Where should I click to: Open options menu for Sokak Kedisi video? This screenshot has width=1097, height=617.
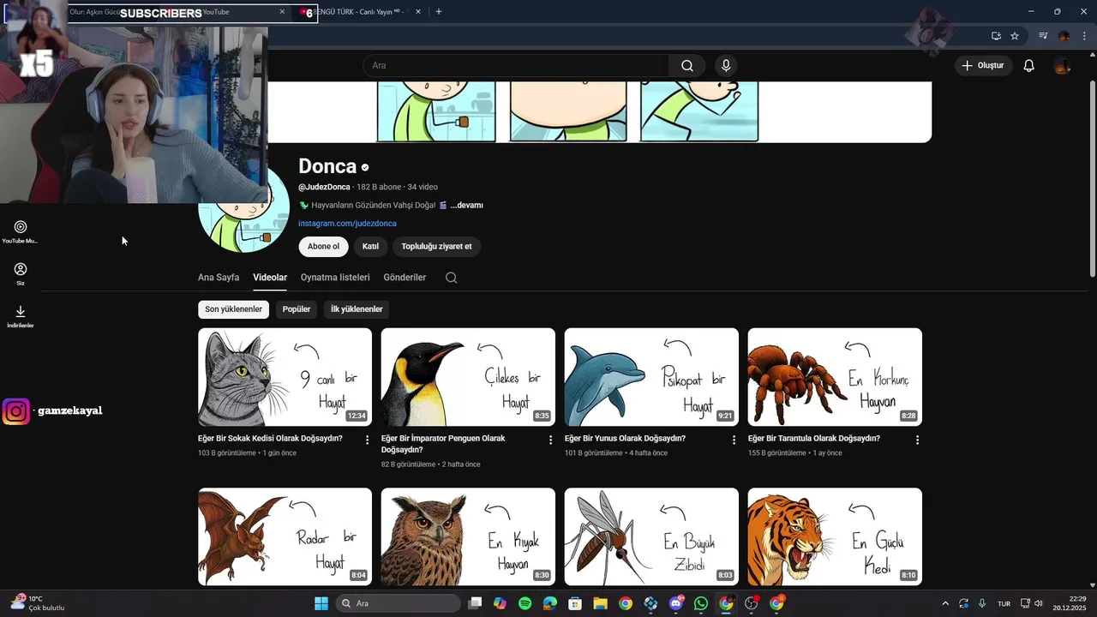point(367,440)
